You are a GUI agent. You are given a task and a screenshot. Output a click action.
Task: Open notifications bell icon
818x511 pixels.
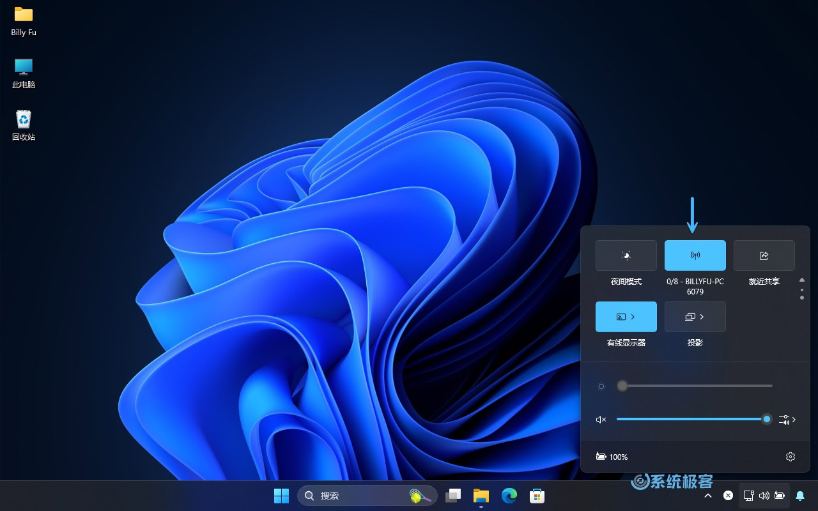pos(800,496)
